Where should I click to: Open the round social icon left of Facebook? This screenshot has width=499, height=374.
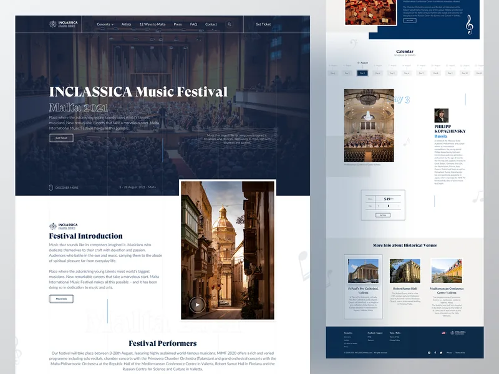(429, 353)
